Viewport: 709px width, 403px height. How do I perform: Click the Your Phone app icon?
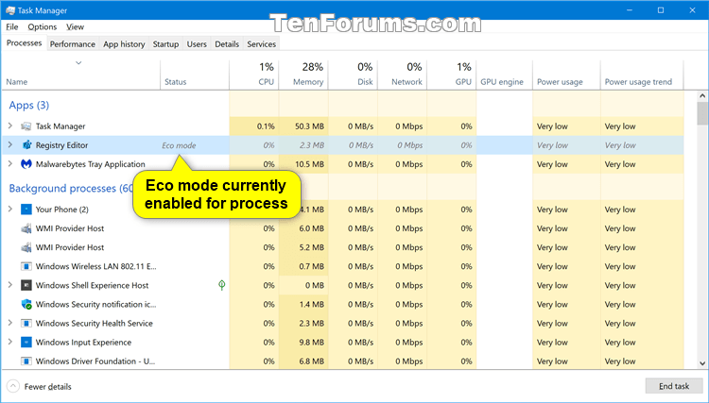tap(26, 210)
